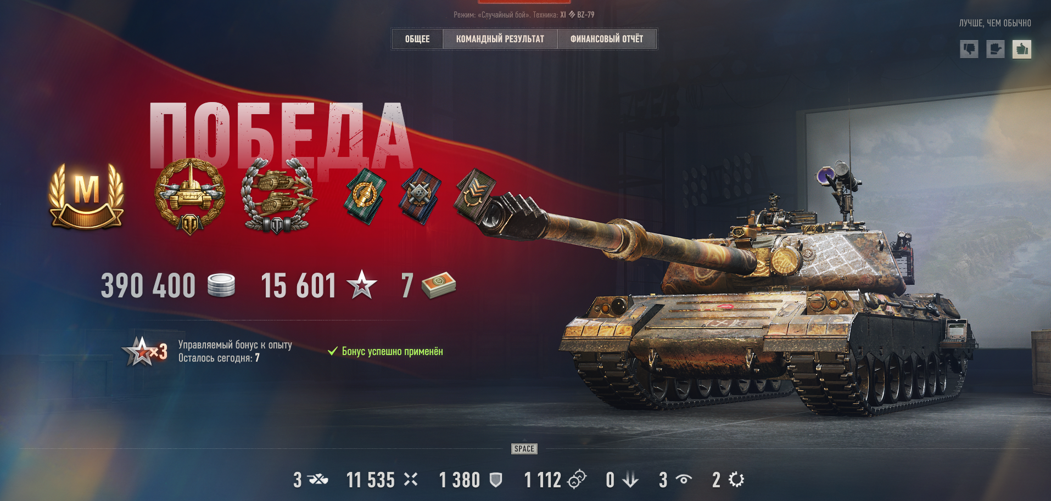The width and height of the screenshot is (1051, 501).
Task: Click the thumbs up rating icon
Action: 1021,49
